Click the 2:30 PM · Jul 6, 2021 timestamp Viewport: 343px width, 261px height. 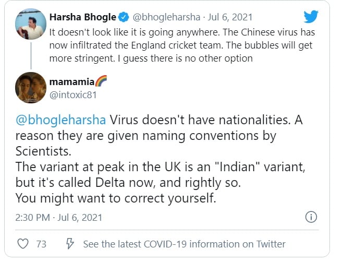tap(58, 217)
